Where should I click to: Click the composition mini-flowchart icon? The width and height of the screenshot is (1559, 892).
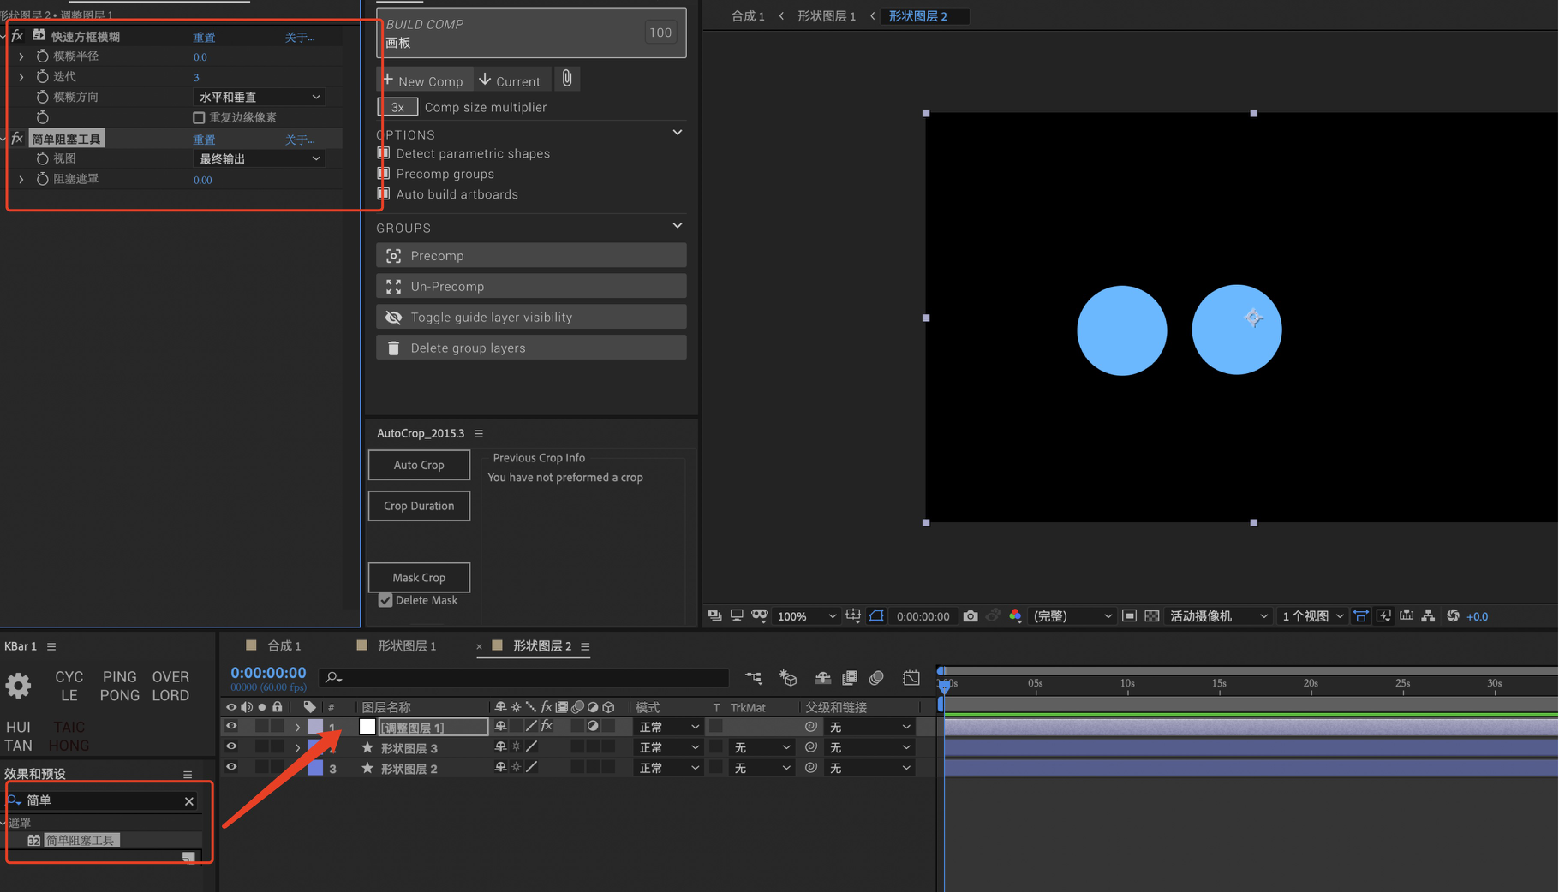point(753,678)
